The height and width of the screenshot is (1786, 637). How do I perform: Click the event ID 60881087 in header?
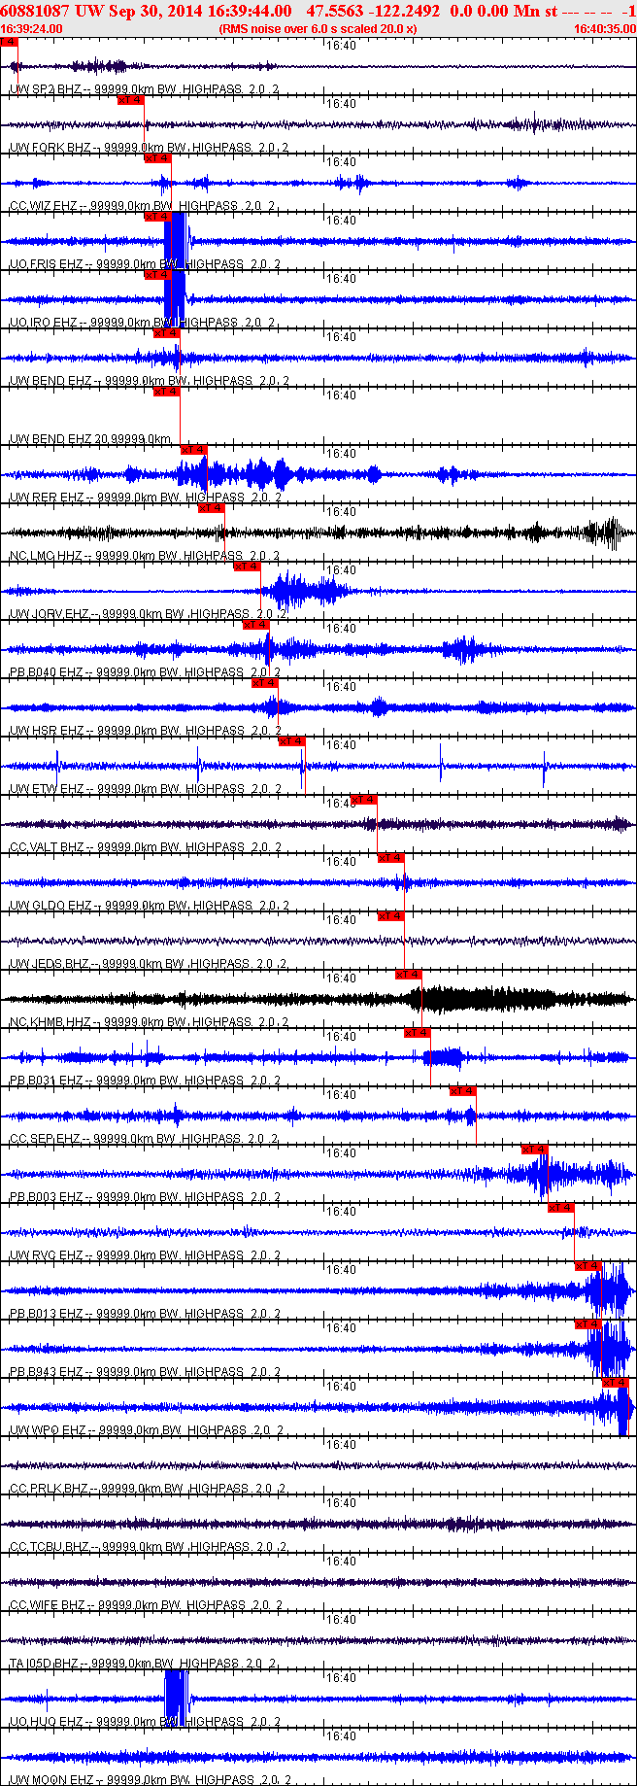coord(35,11)
